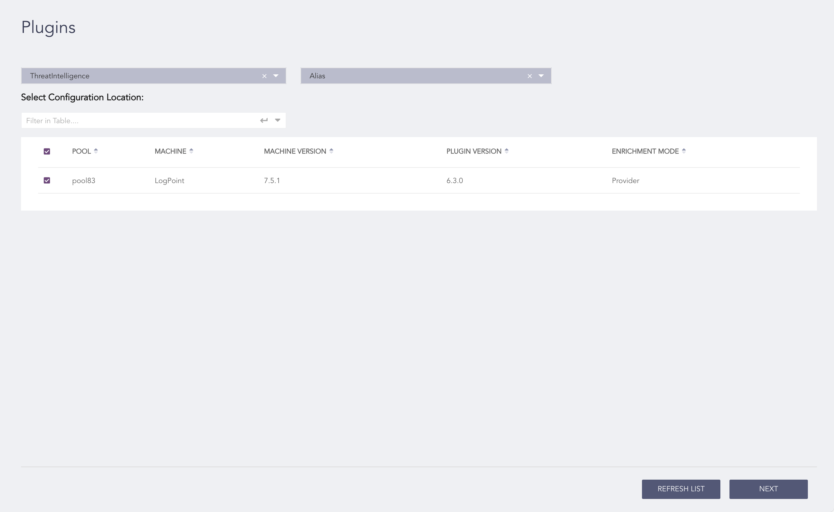This screenshot has width=834, height=512.
Task: Click the REFRESH LIST button
Action: click(x=681, y=489)
